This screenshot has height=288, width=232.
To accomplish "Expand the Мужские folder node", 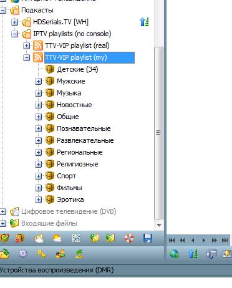I will point(38,81).
